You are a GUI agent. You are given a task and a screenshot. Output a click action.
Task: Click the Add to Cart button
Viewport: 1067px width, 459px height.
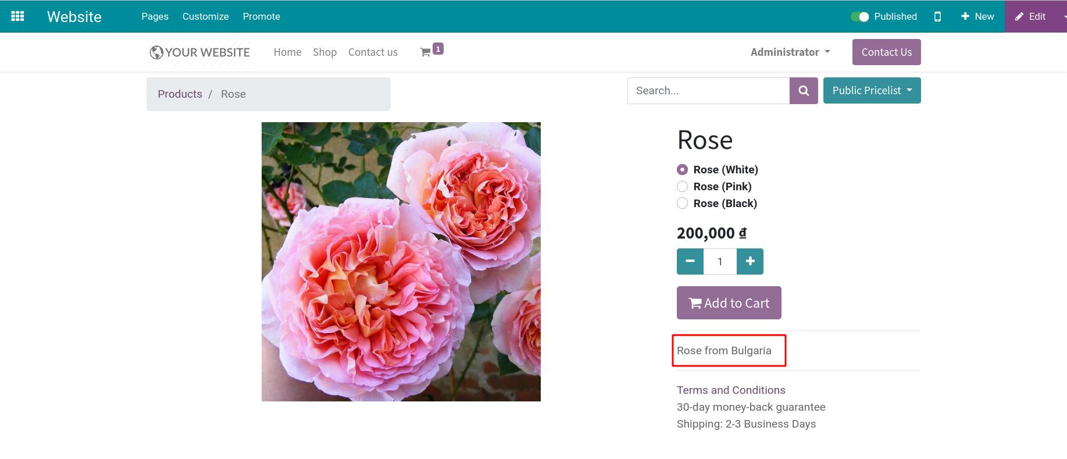(729, 303)
